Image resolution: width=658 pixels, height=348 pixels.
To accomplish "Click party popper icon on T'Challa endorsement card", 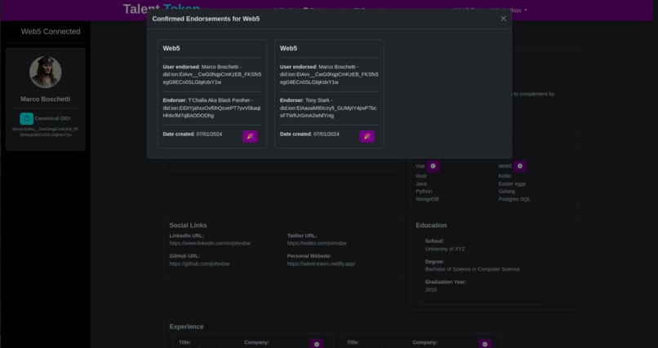I will [250, 137].
